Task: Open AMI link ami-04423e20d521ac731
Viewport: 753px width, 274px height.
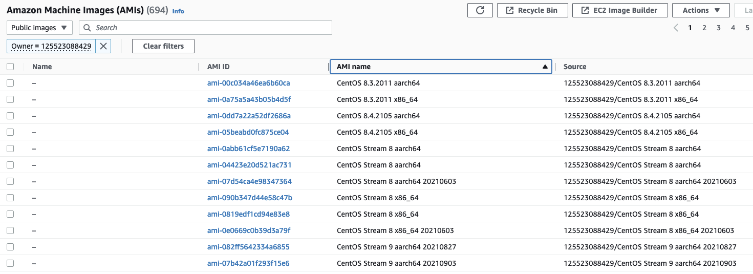Action: [249, 165]
